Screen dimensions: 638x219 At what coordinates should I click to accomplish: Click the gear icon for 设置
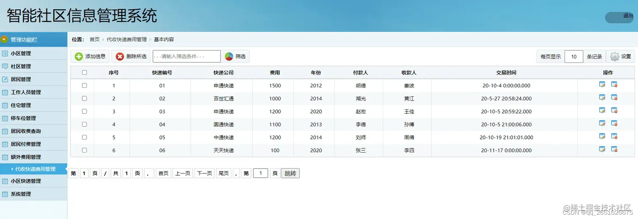point(615,56)
